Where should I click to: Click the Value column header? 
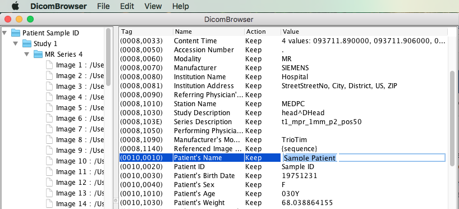(364, 31)
